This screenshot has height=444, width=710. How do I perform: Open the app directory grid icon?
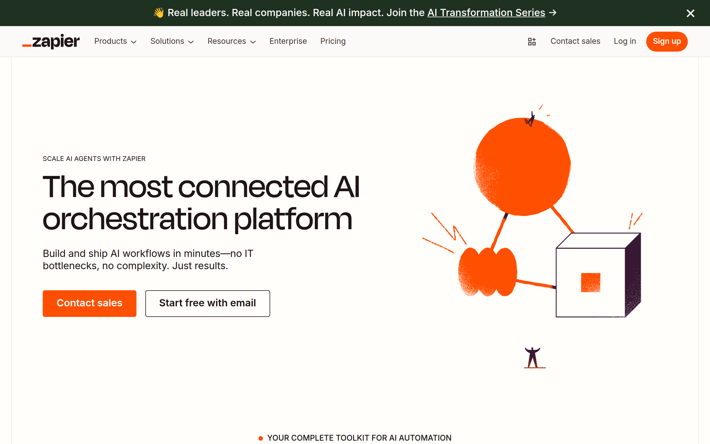532,41
